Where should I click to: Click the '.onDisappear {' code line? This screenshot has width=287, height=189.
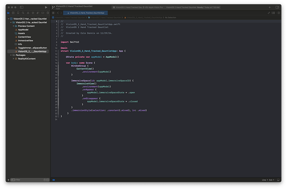(x=91, y=98)
